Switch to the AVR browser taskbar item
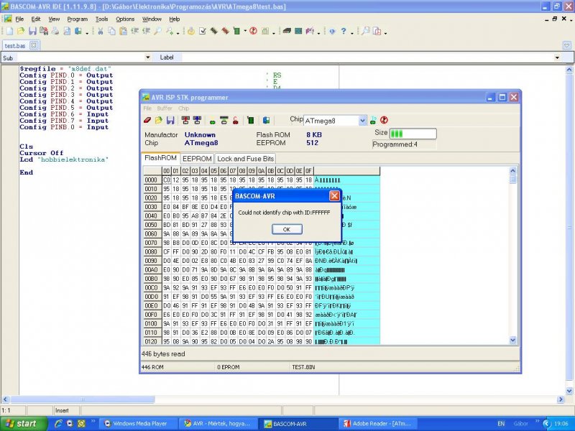Screen dimensions: 575x431 [218, 424]
